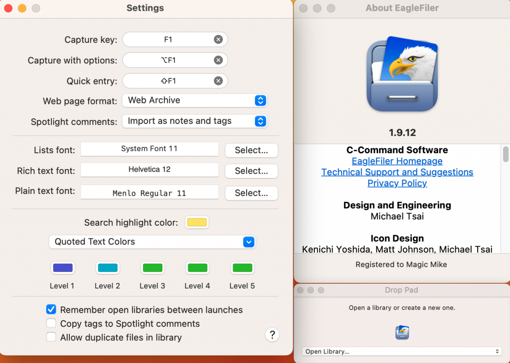
Task: Click the Drop Pad eagle library icon
Action: point(401,332)
